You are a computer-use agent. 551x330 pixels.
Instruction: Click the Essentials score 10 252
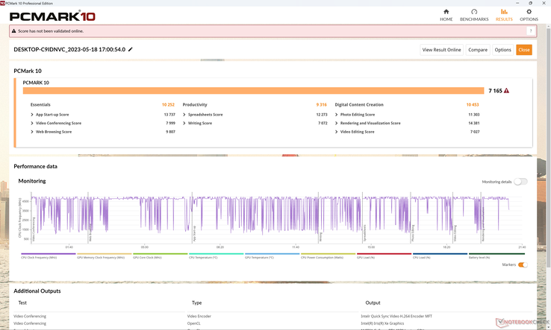point(168,105)
